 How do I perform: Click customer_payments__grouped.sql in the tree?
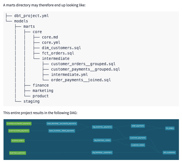tap(85, 69)
